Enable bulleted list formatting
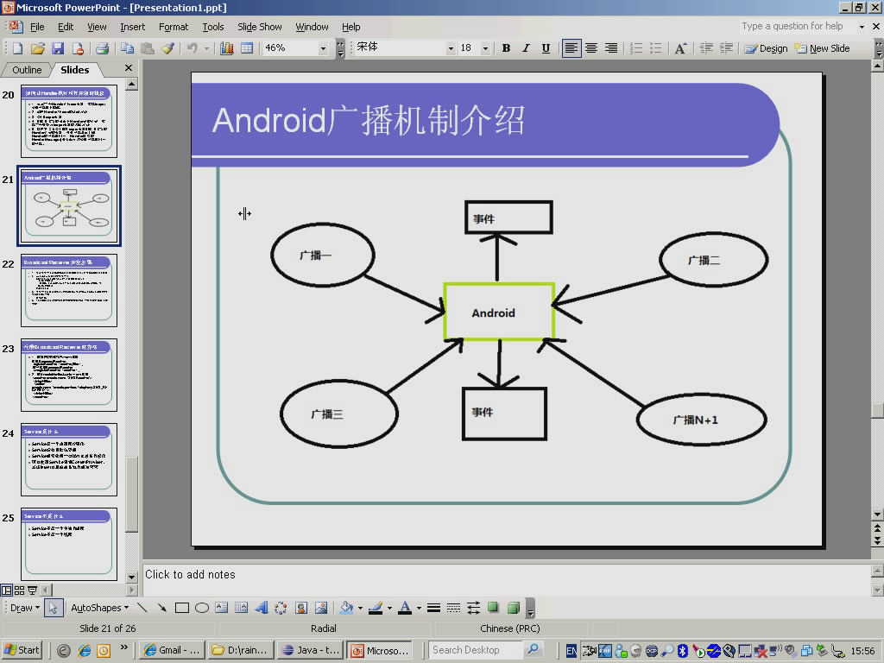This screenshot has width=884, height=663. click(656, 48)
